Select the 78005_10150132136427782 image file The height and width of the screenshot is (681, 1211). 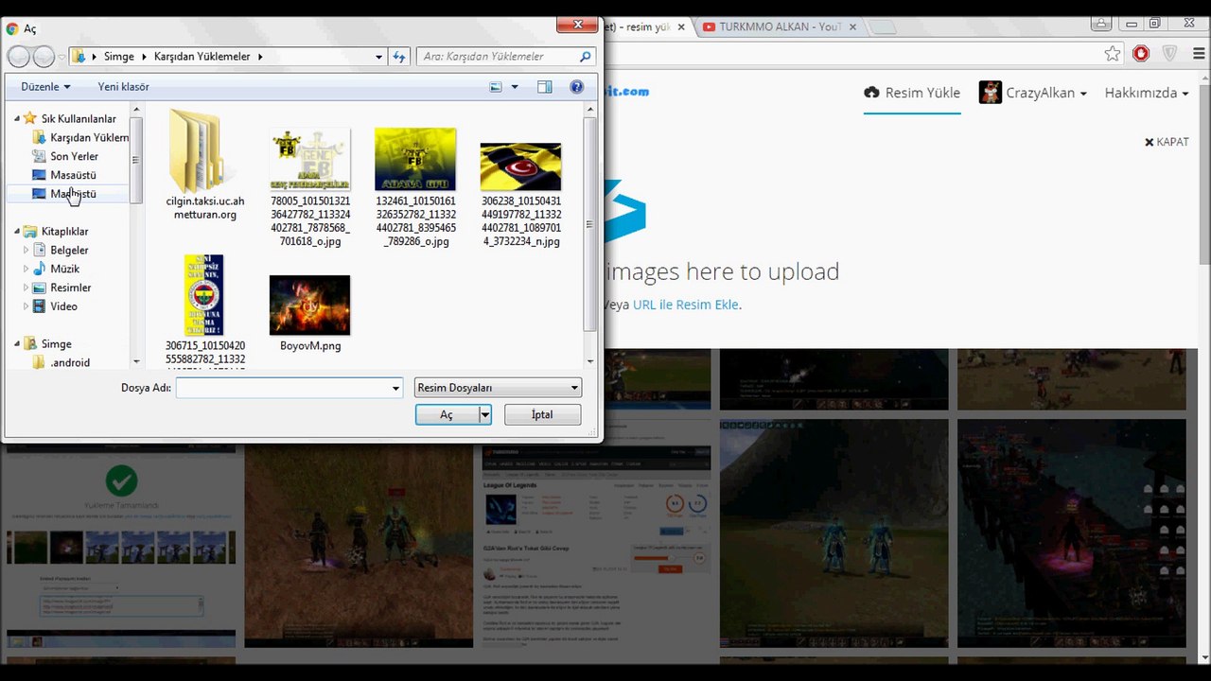(310, 187)
